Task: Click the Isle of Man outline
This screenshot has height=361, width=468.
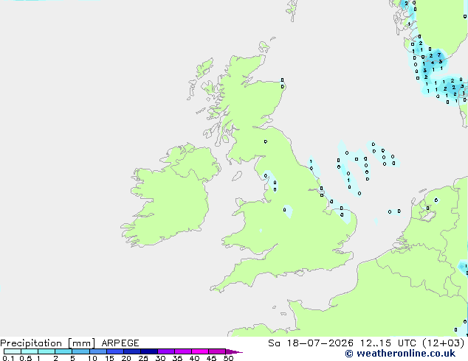Action: (x=237, y=176)
